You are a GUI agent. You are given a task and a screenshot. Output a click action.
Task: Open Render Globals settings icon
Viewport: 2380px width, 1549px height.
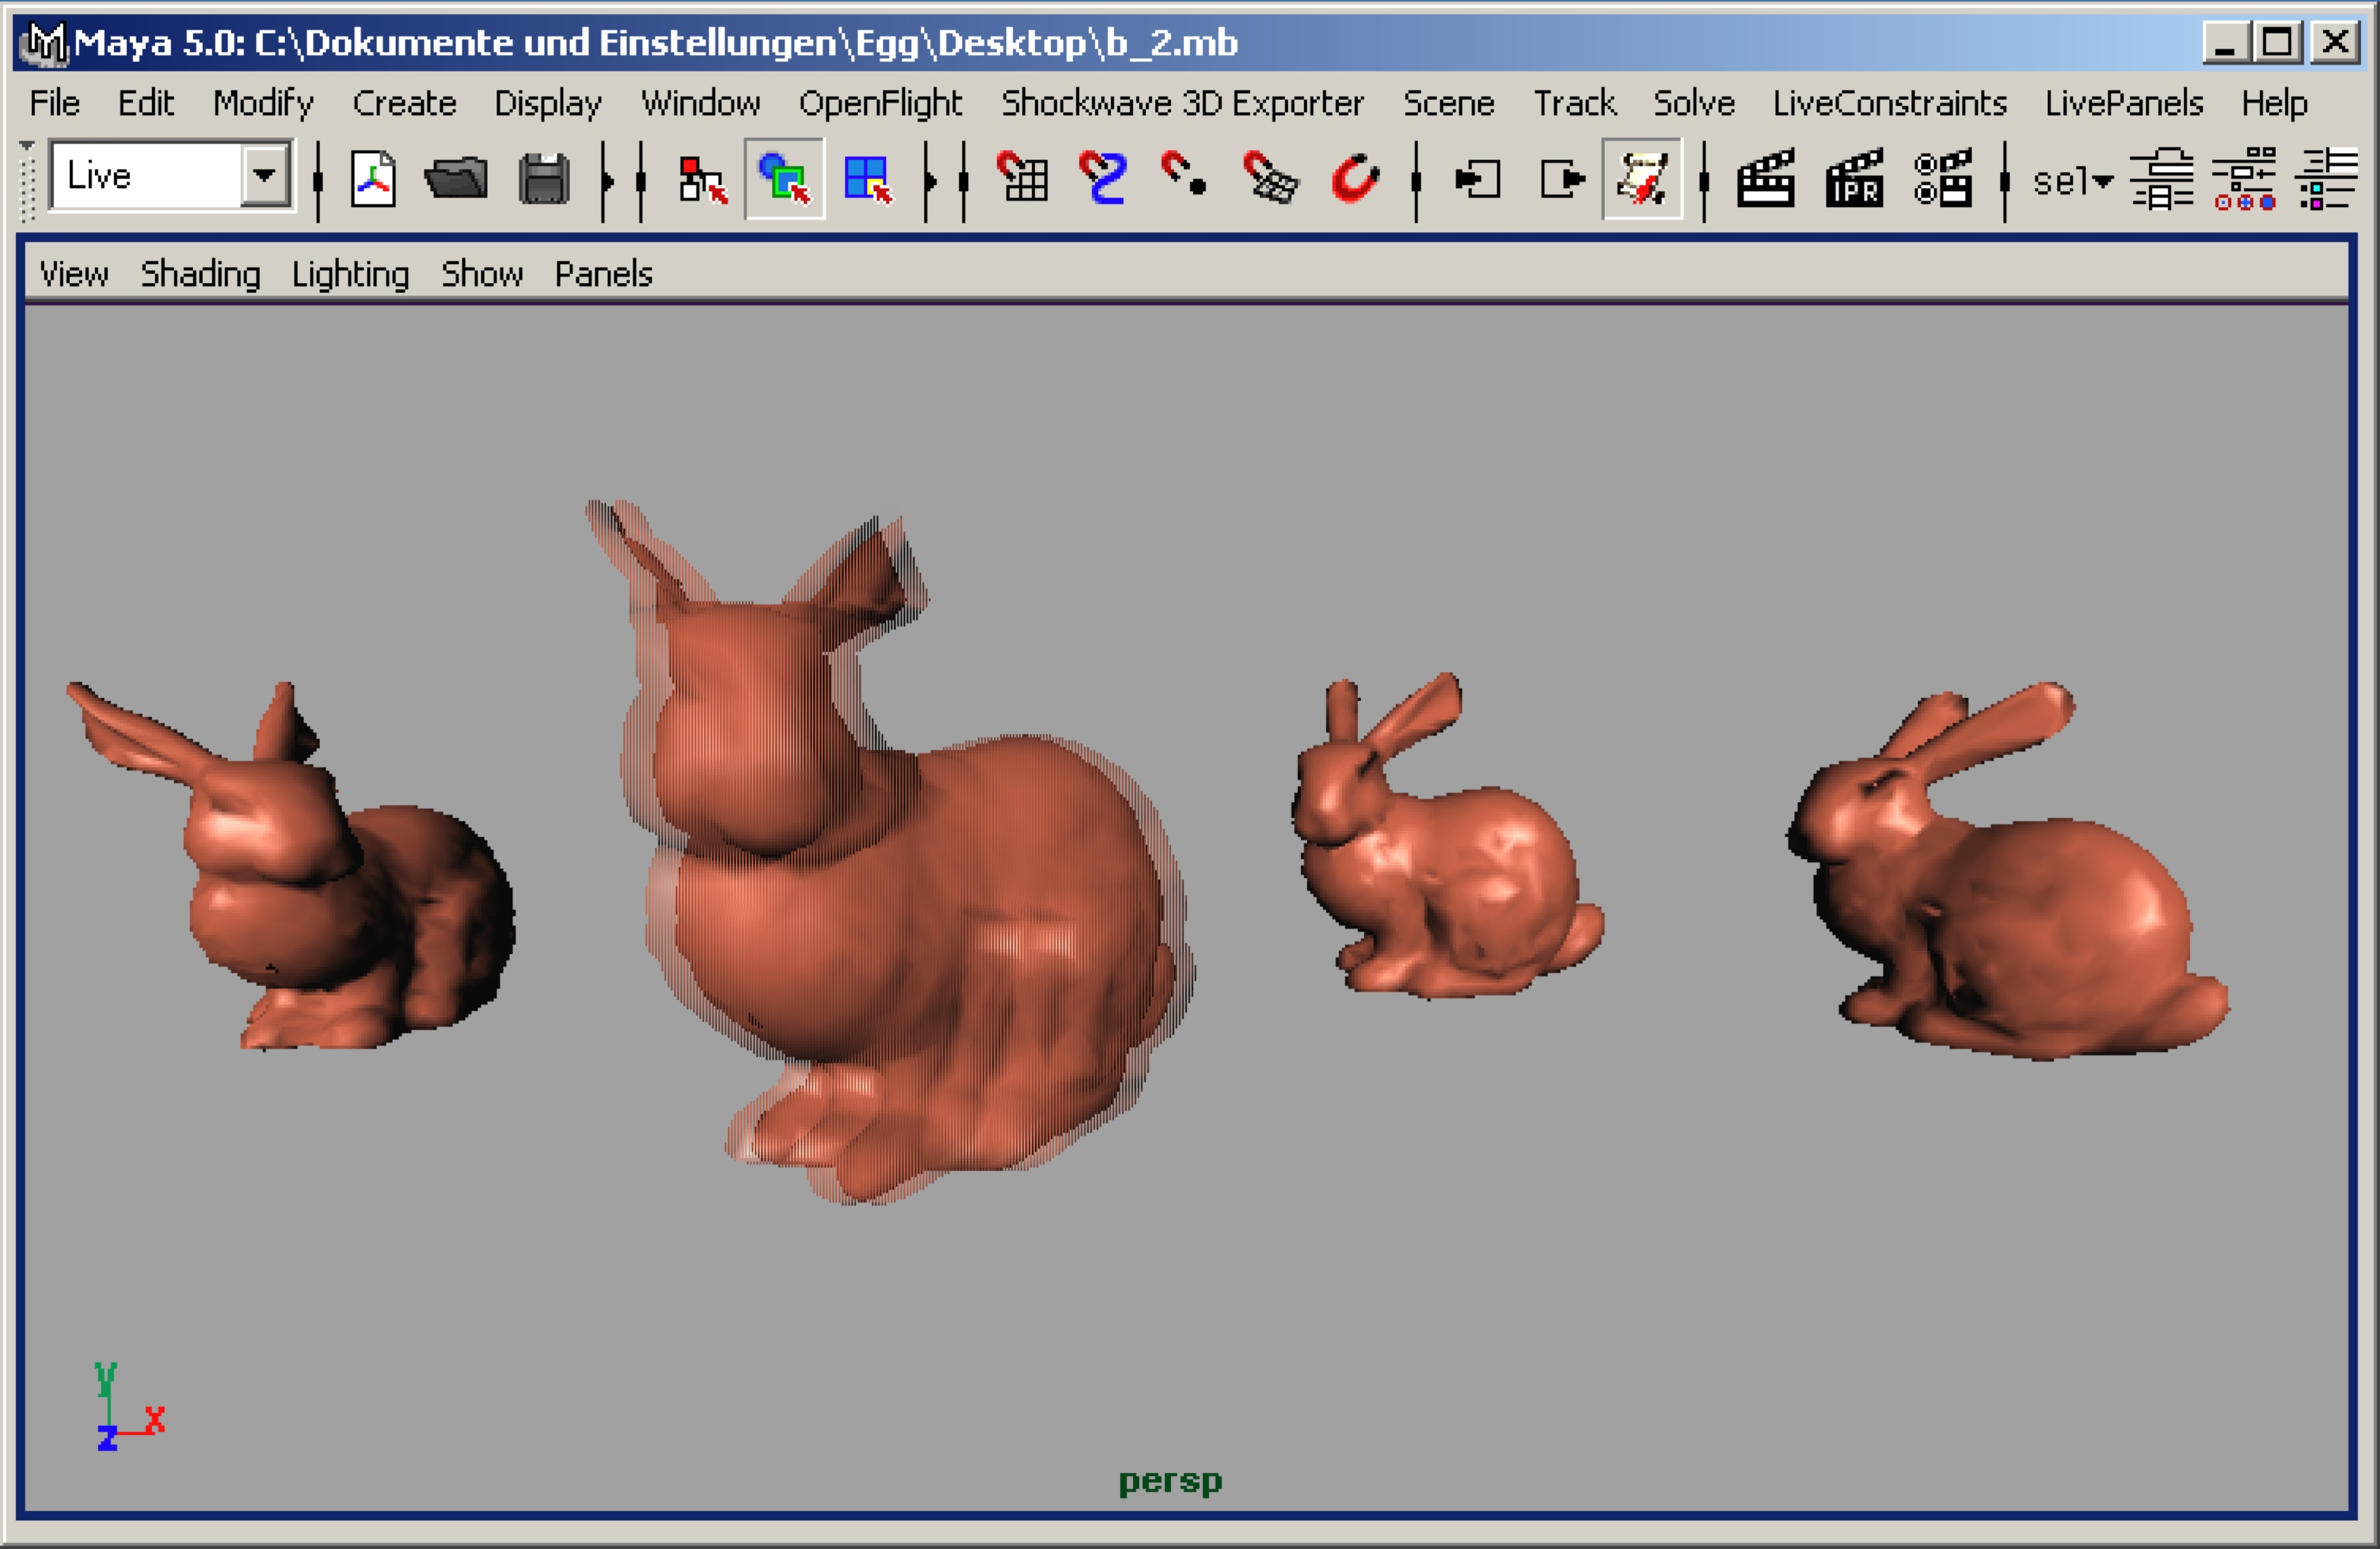[x=1942, y=180]
